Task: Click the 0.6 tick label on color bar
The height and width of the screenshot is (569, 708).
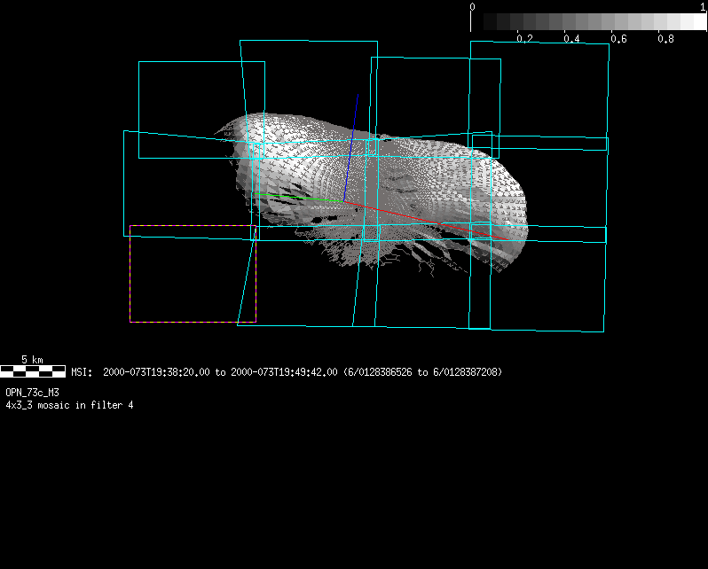Action: click(618, 39)
